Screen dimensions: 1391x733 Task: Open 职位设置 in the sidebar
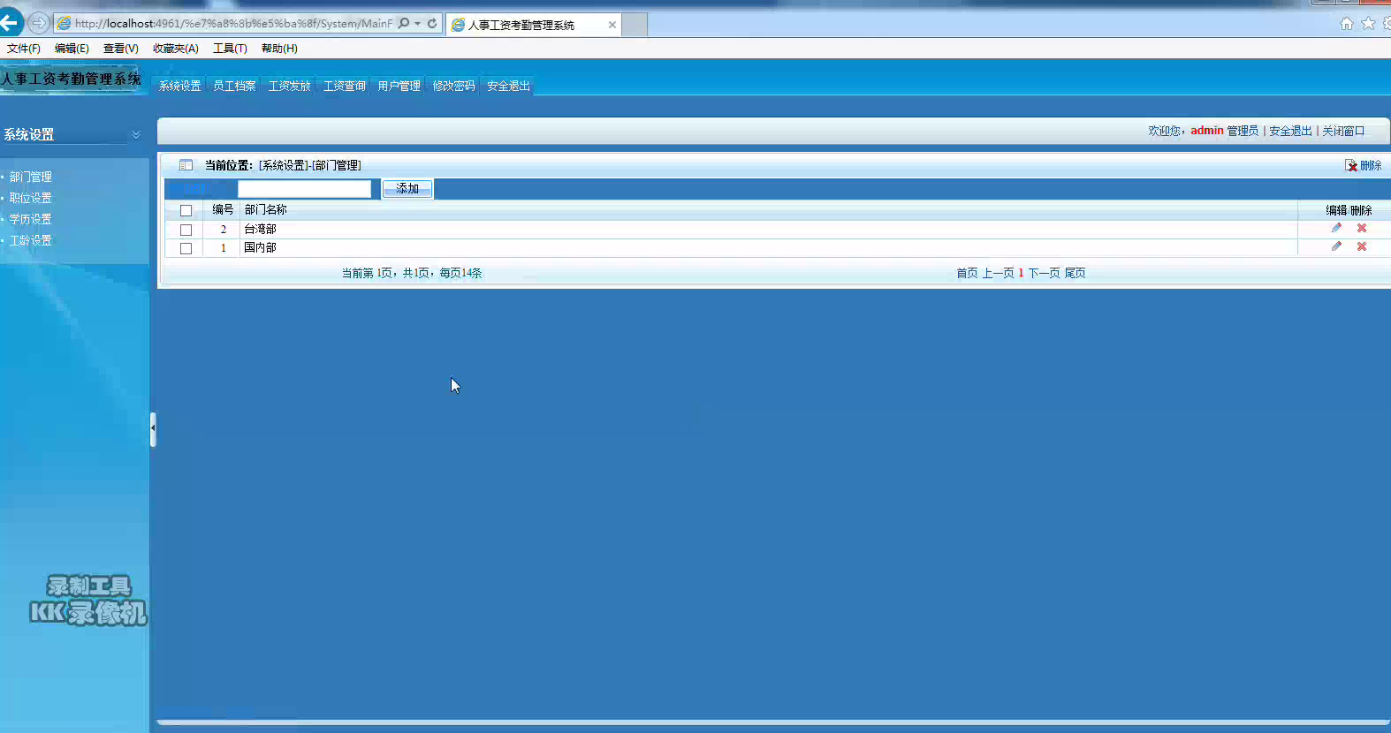tap(31, 198)
